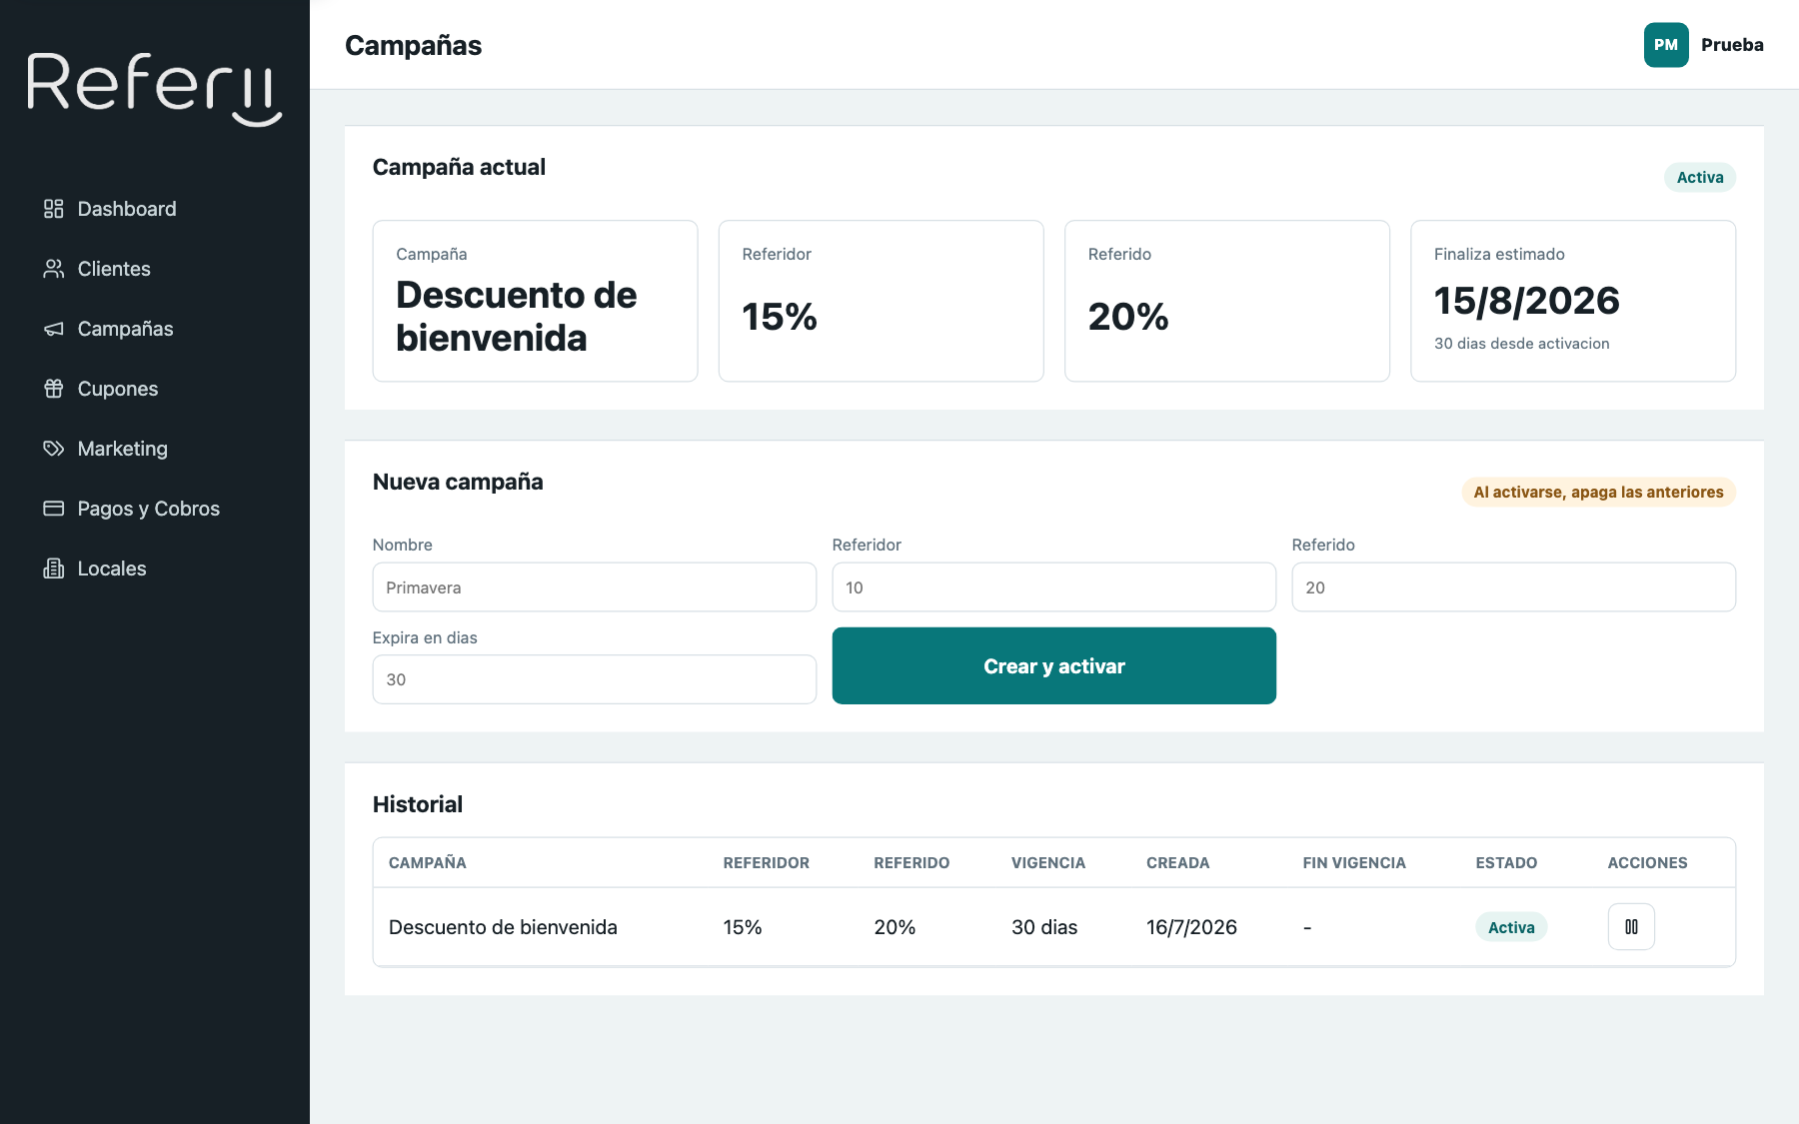Image resolution: width=1799 pixels, height=1124 pixels.
Task: Click the Crear y activar button
Action: 1053,665
